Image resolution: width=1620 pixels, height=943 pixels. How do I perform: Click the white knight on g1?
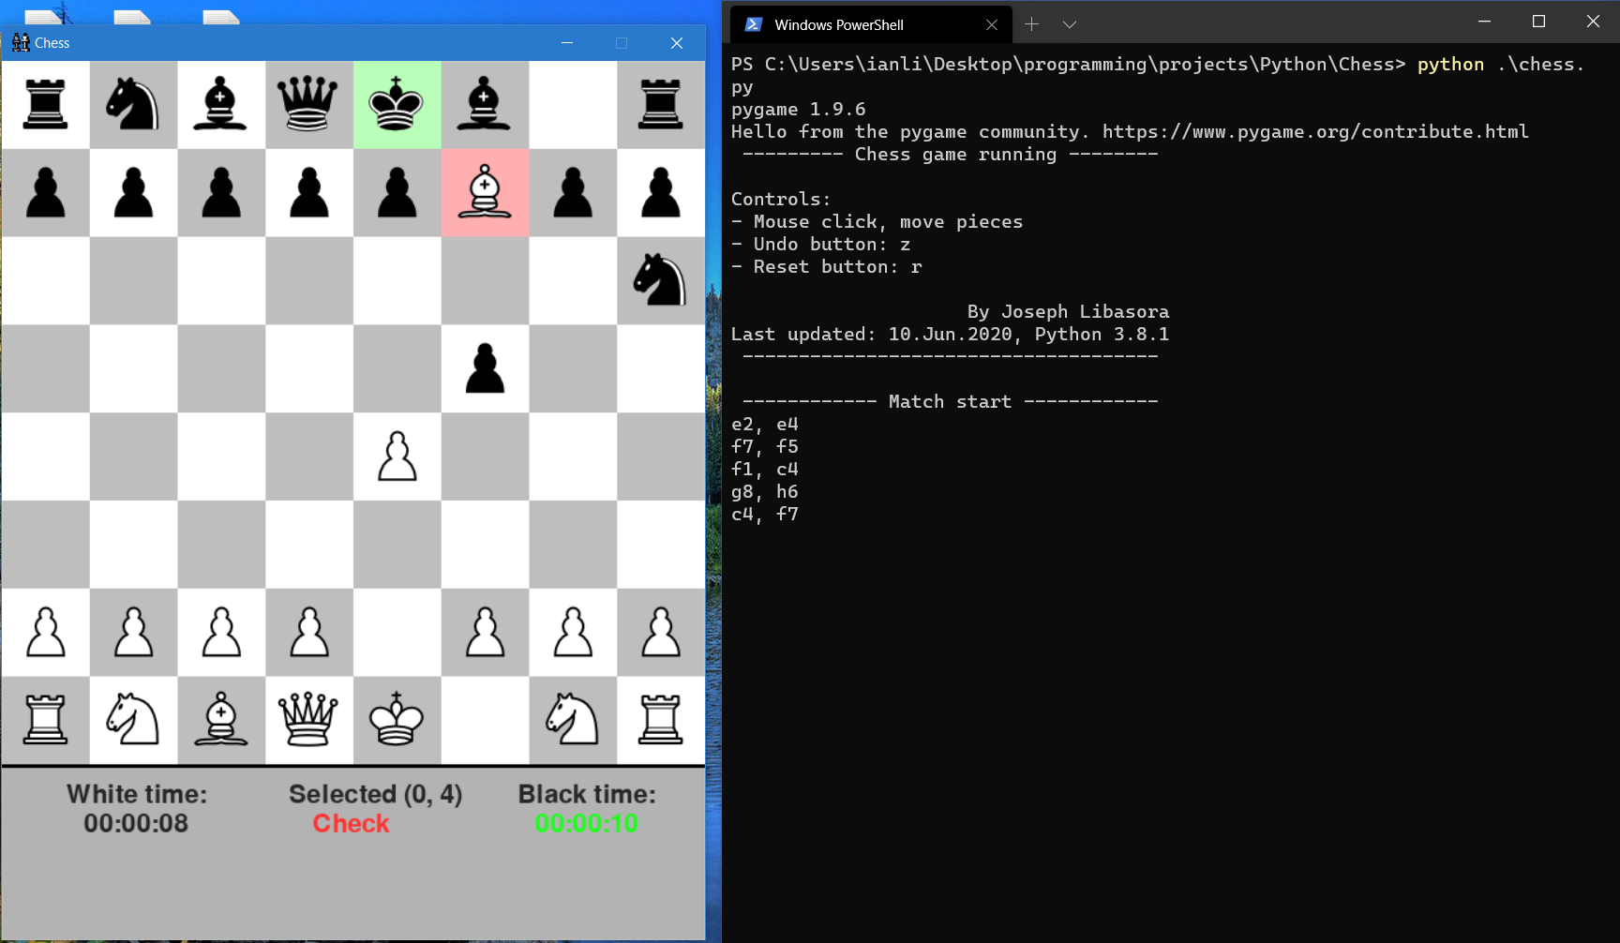tap(573, 720)
